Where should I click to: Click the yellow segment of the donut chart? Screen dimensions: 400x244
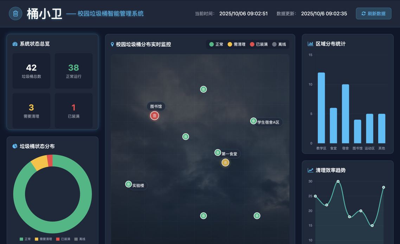point(39,163)
